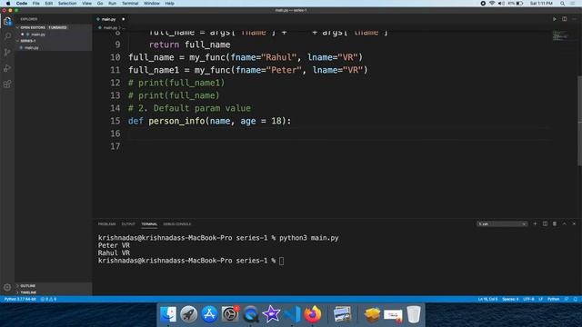582x327 pixels.
Task: Open the Selection menu
Action: (67, 4)
